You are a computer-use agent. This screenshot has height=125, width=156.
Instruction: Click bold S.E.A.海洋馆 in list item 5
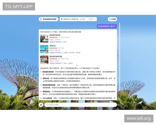(47, 98)
